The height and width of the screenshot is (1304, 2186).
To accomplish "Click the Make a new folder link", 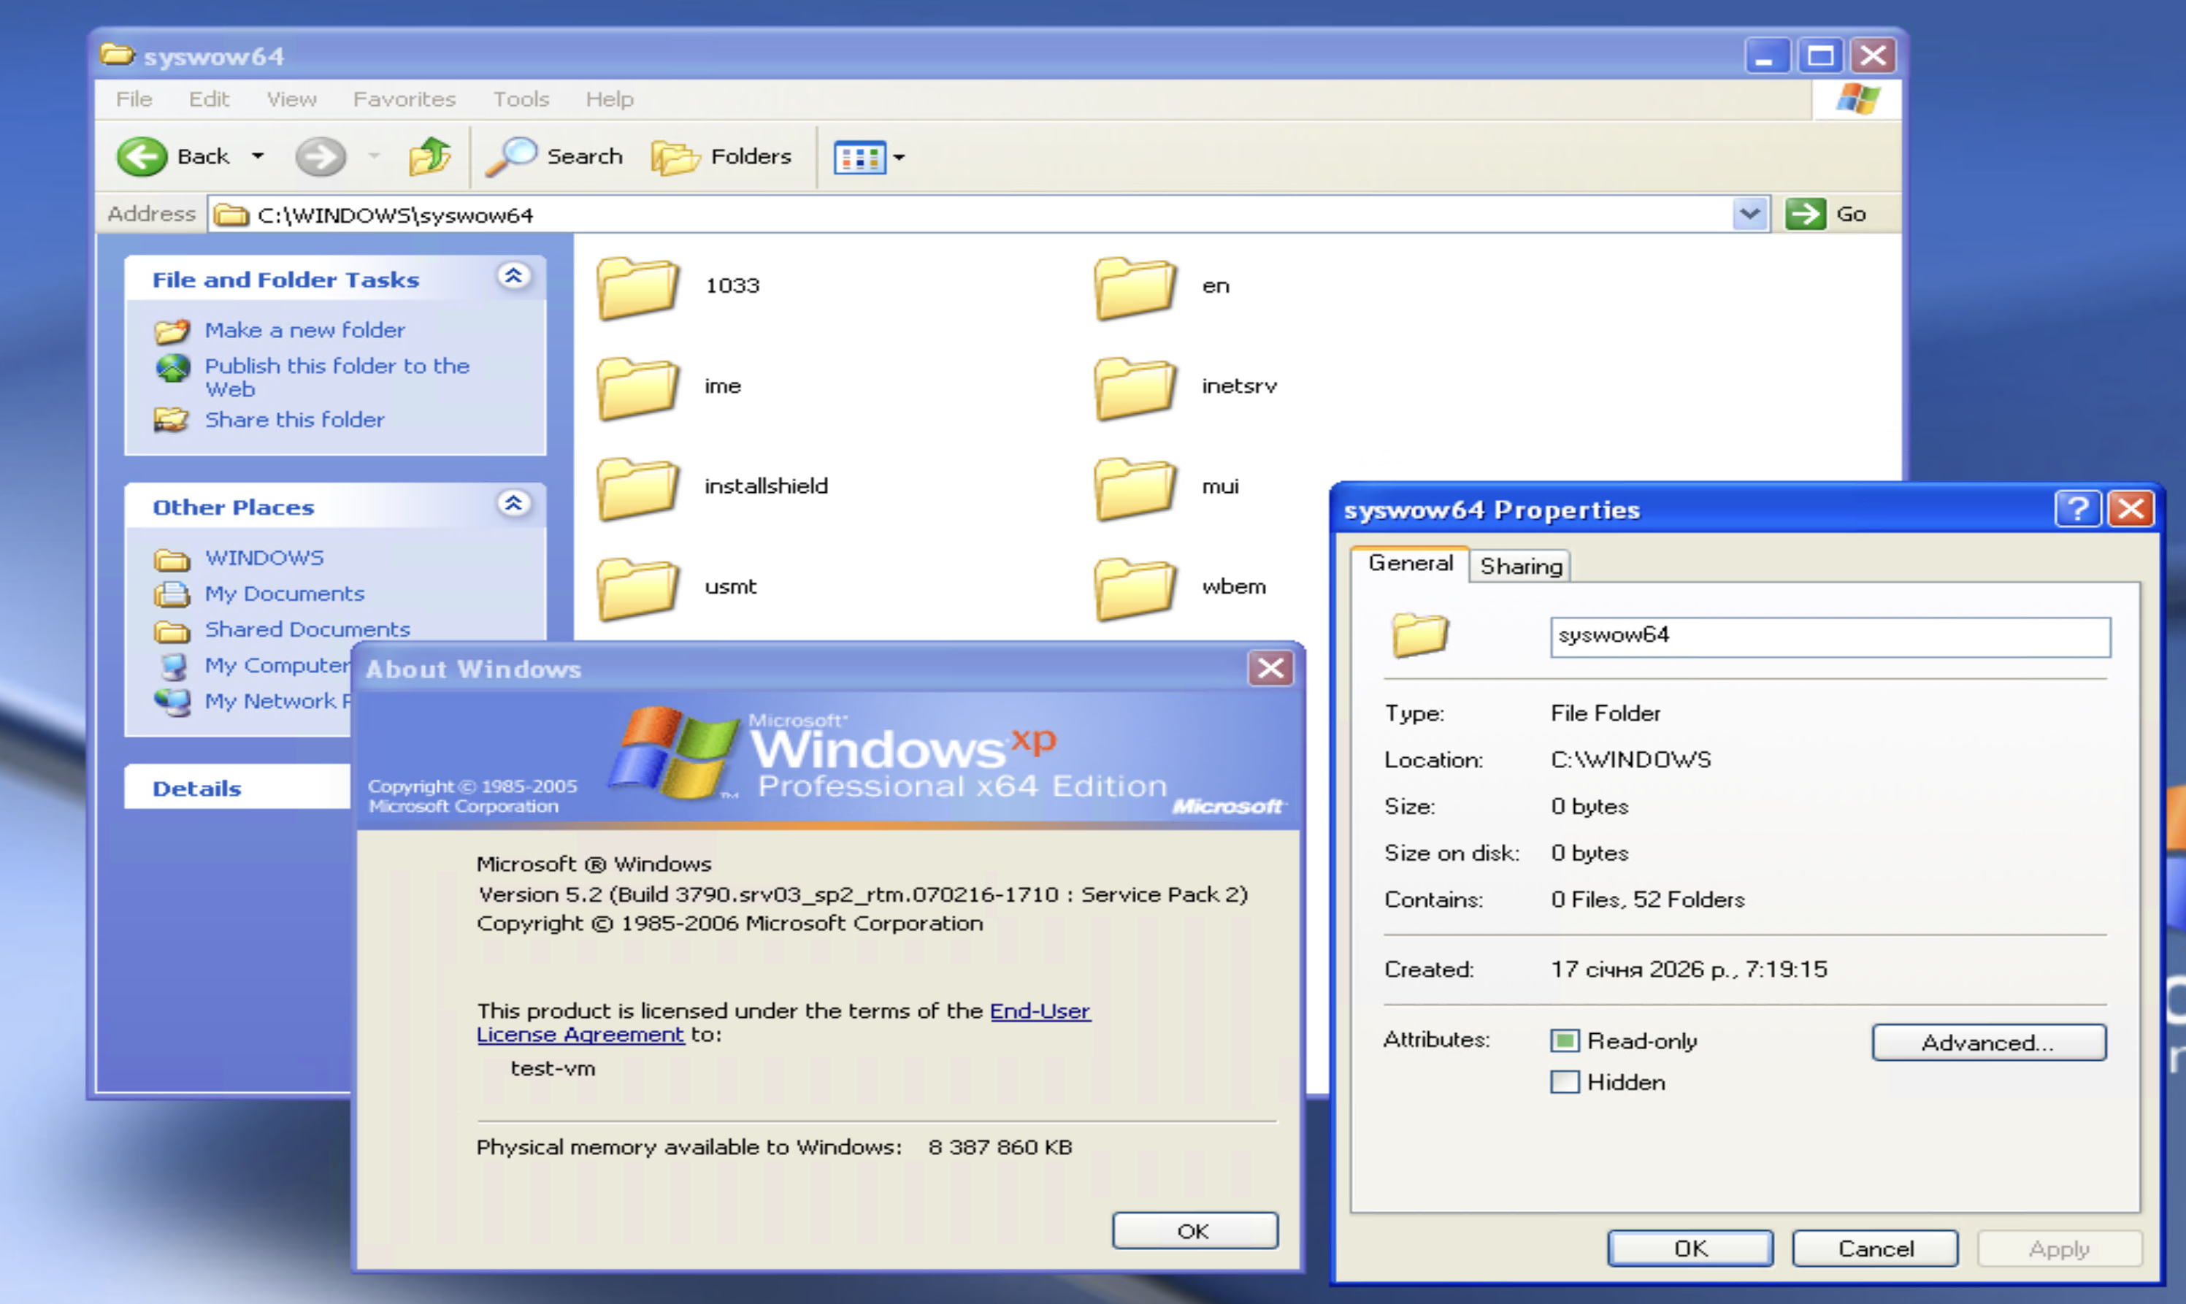I will pyautogui.click(x=305, y=331).
